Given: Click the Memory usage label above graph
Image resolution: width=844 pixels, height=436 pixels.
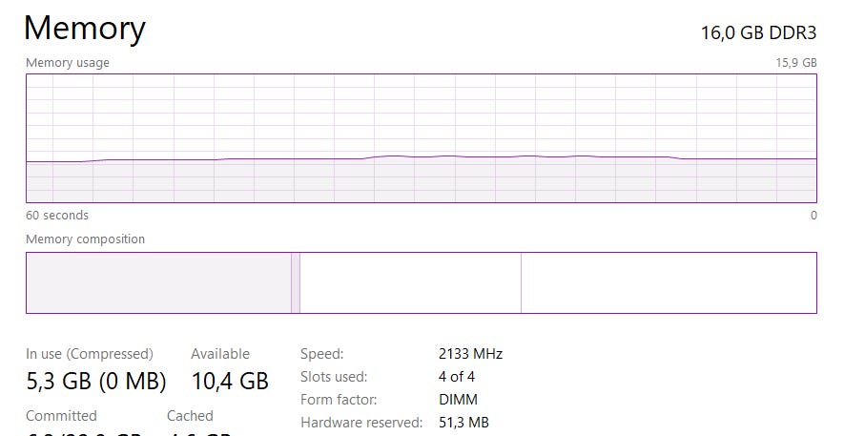Looking at the screenshot, I should [x=68, y=63].
